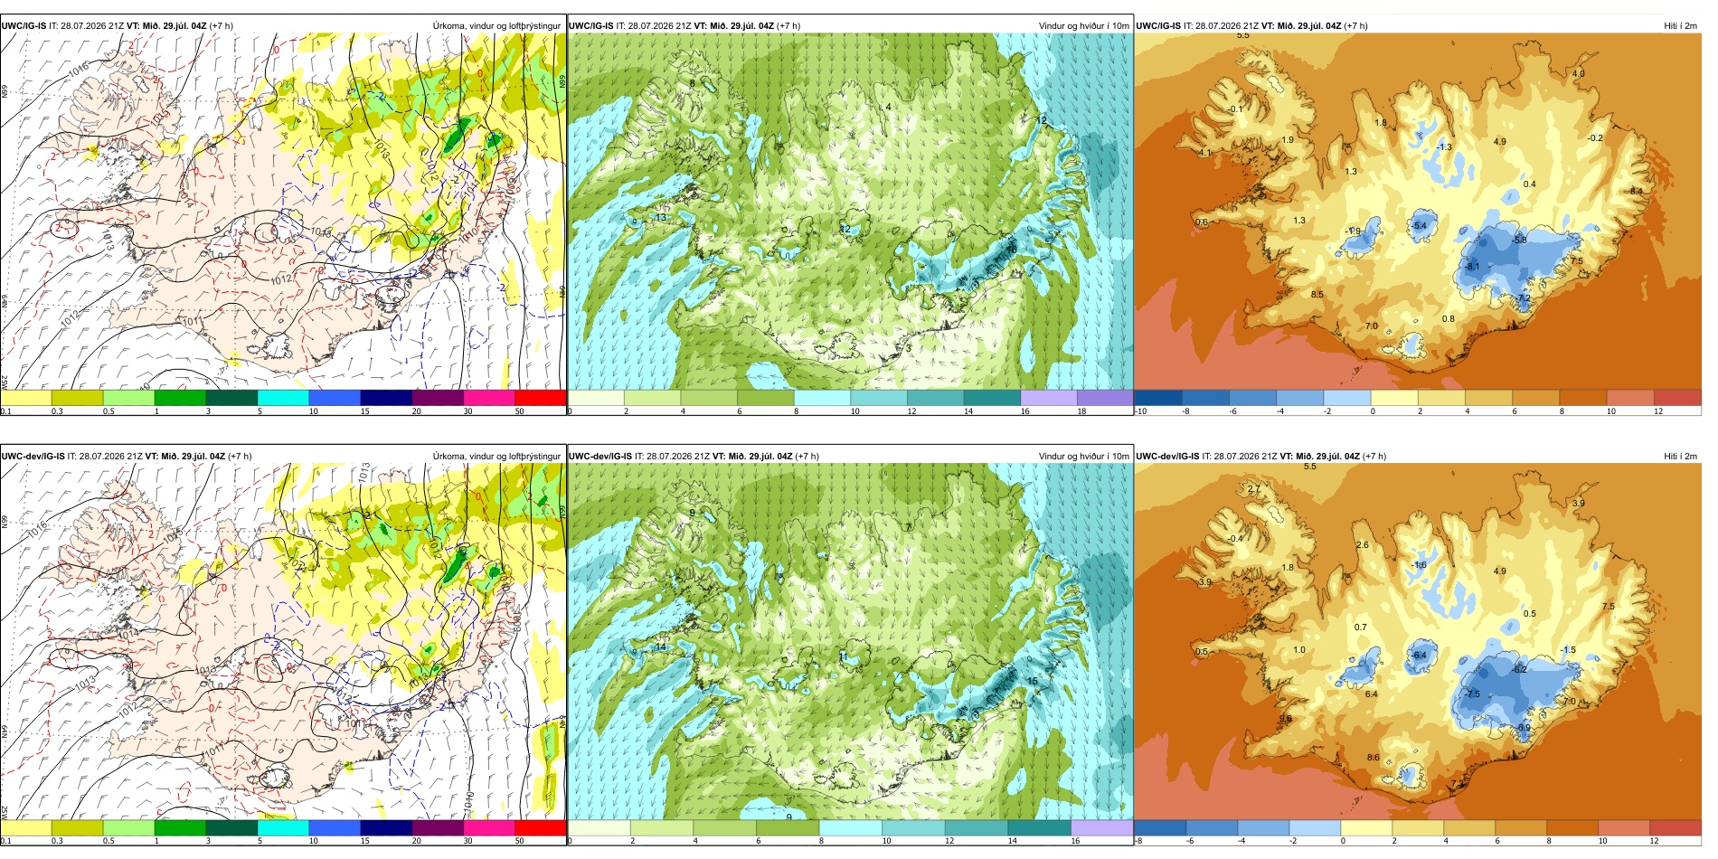
Task: Click the UWC-dev/IG-IS run header above the temperature map
Action: 1261,456
